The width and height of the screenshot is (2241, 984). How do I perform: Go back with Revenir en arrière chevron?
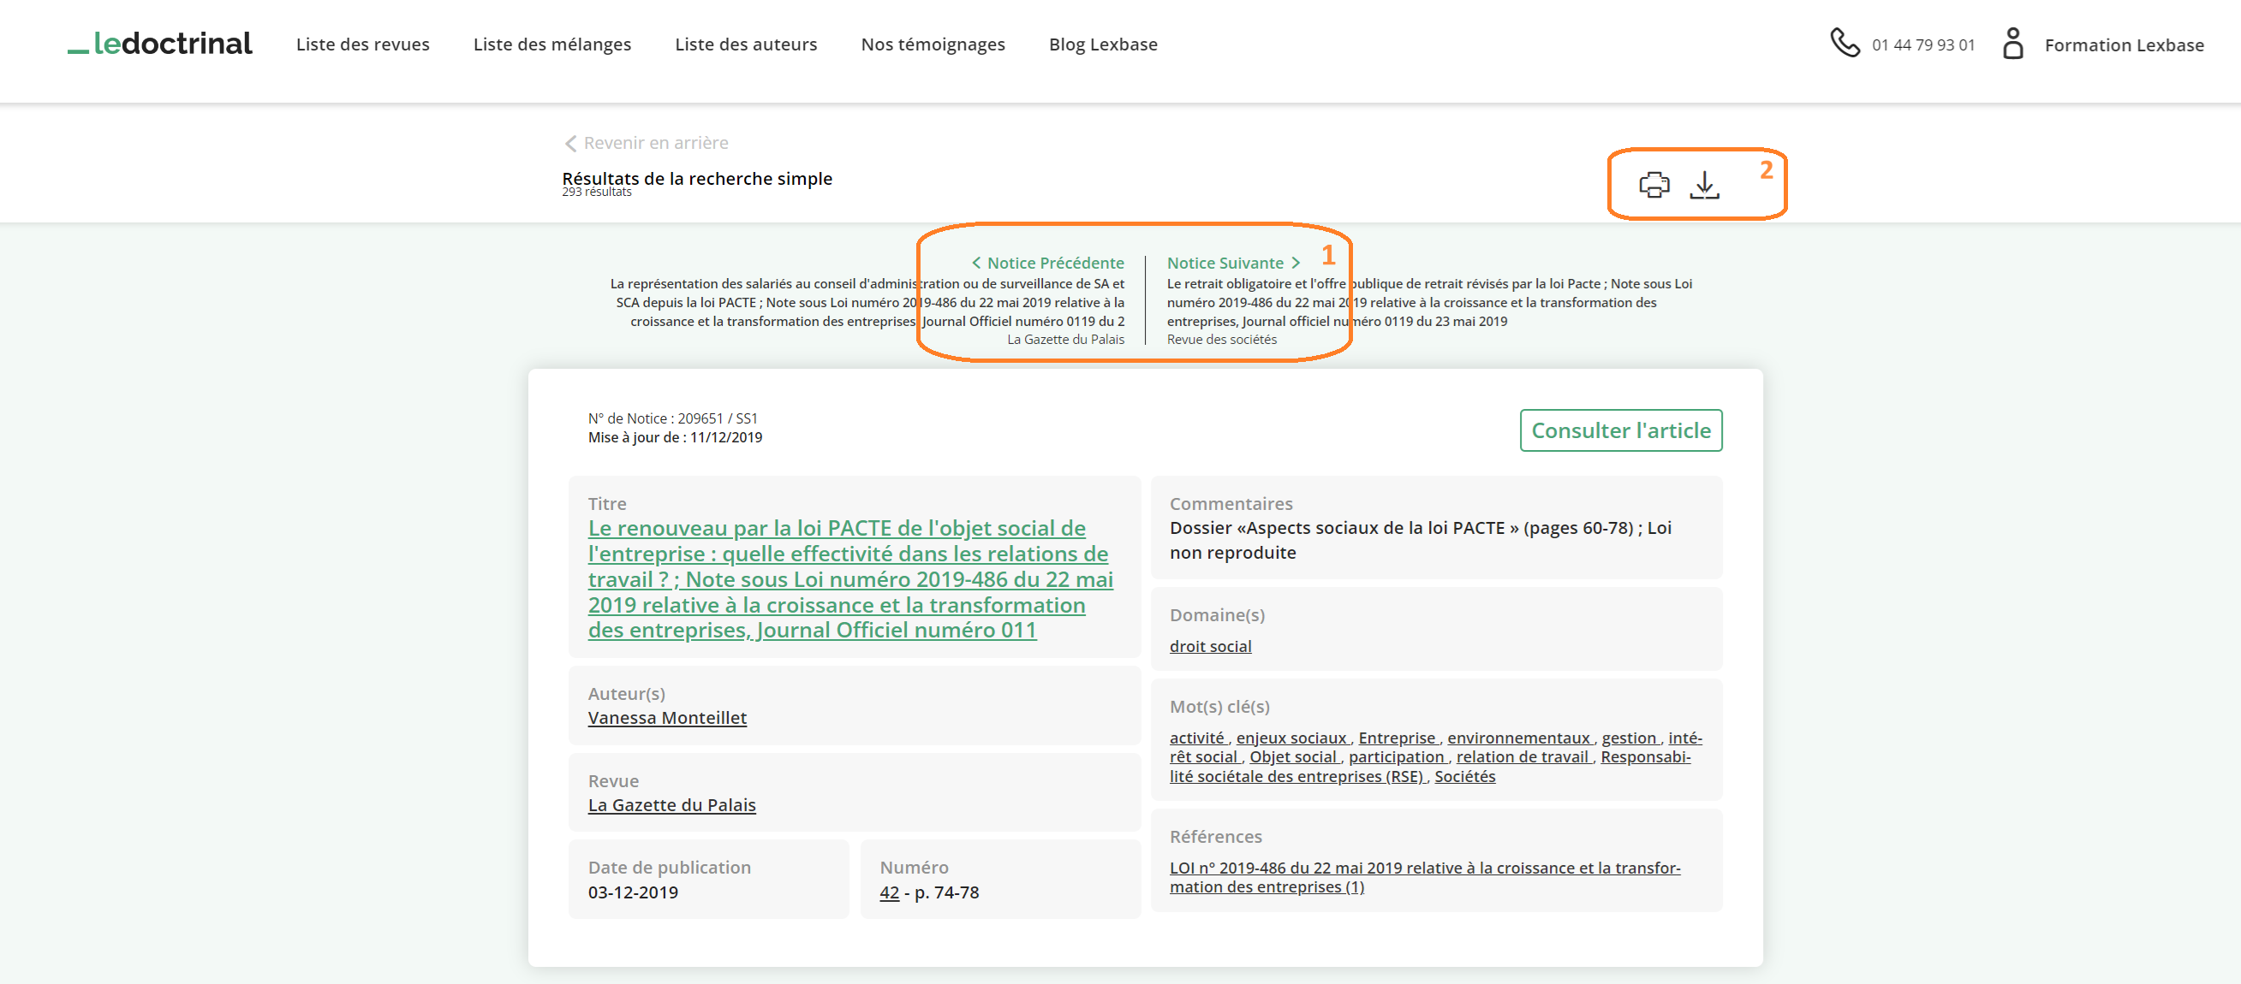click(x=571, y=144)
